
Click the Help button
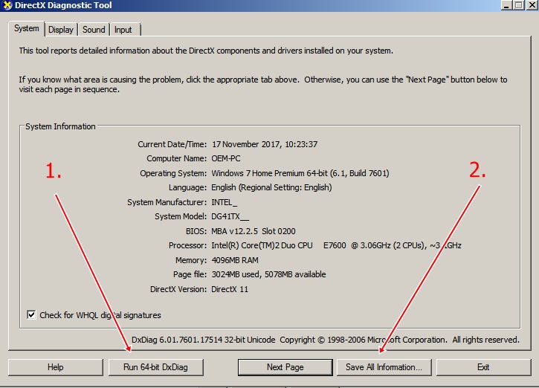point(55,367)
